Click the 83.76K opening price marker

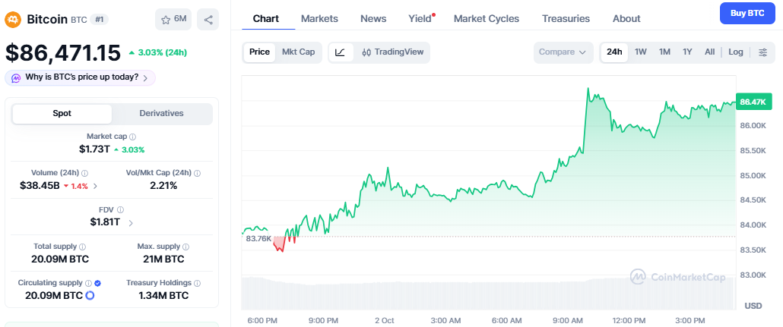(x=258, y=238)
